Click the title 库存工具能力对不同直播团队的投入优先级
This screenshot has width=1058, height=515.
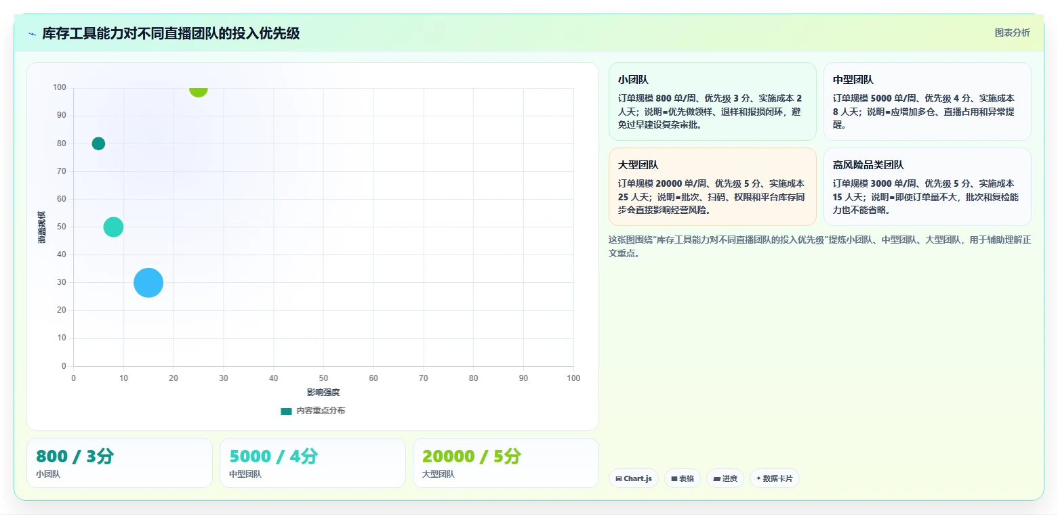pos(171,33)
